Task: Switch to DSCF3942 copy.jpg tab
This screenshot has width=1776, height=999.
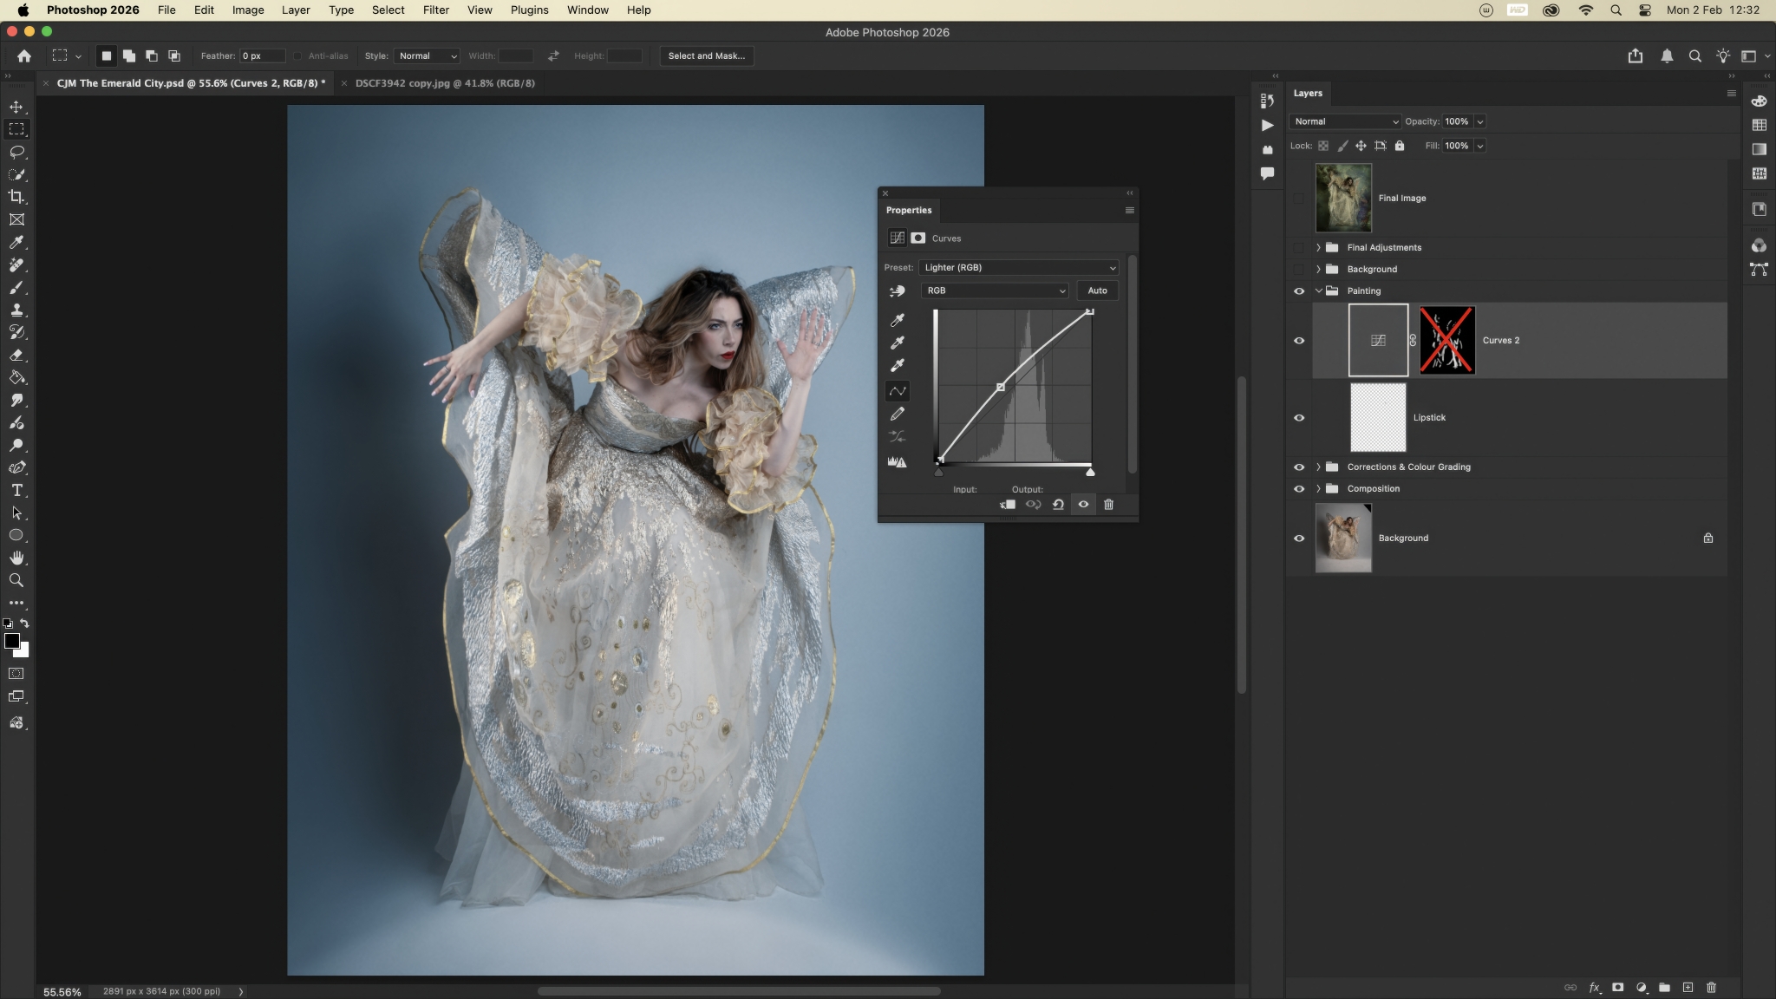Action: [x=444, y=83]
